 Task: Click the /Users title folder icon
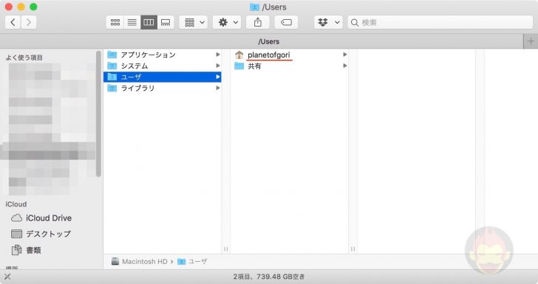tap(254, 7)
